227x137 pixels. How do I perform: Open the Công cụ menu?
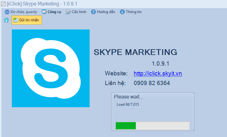(51, 12)
